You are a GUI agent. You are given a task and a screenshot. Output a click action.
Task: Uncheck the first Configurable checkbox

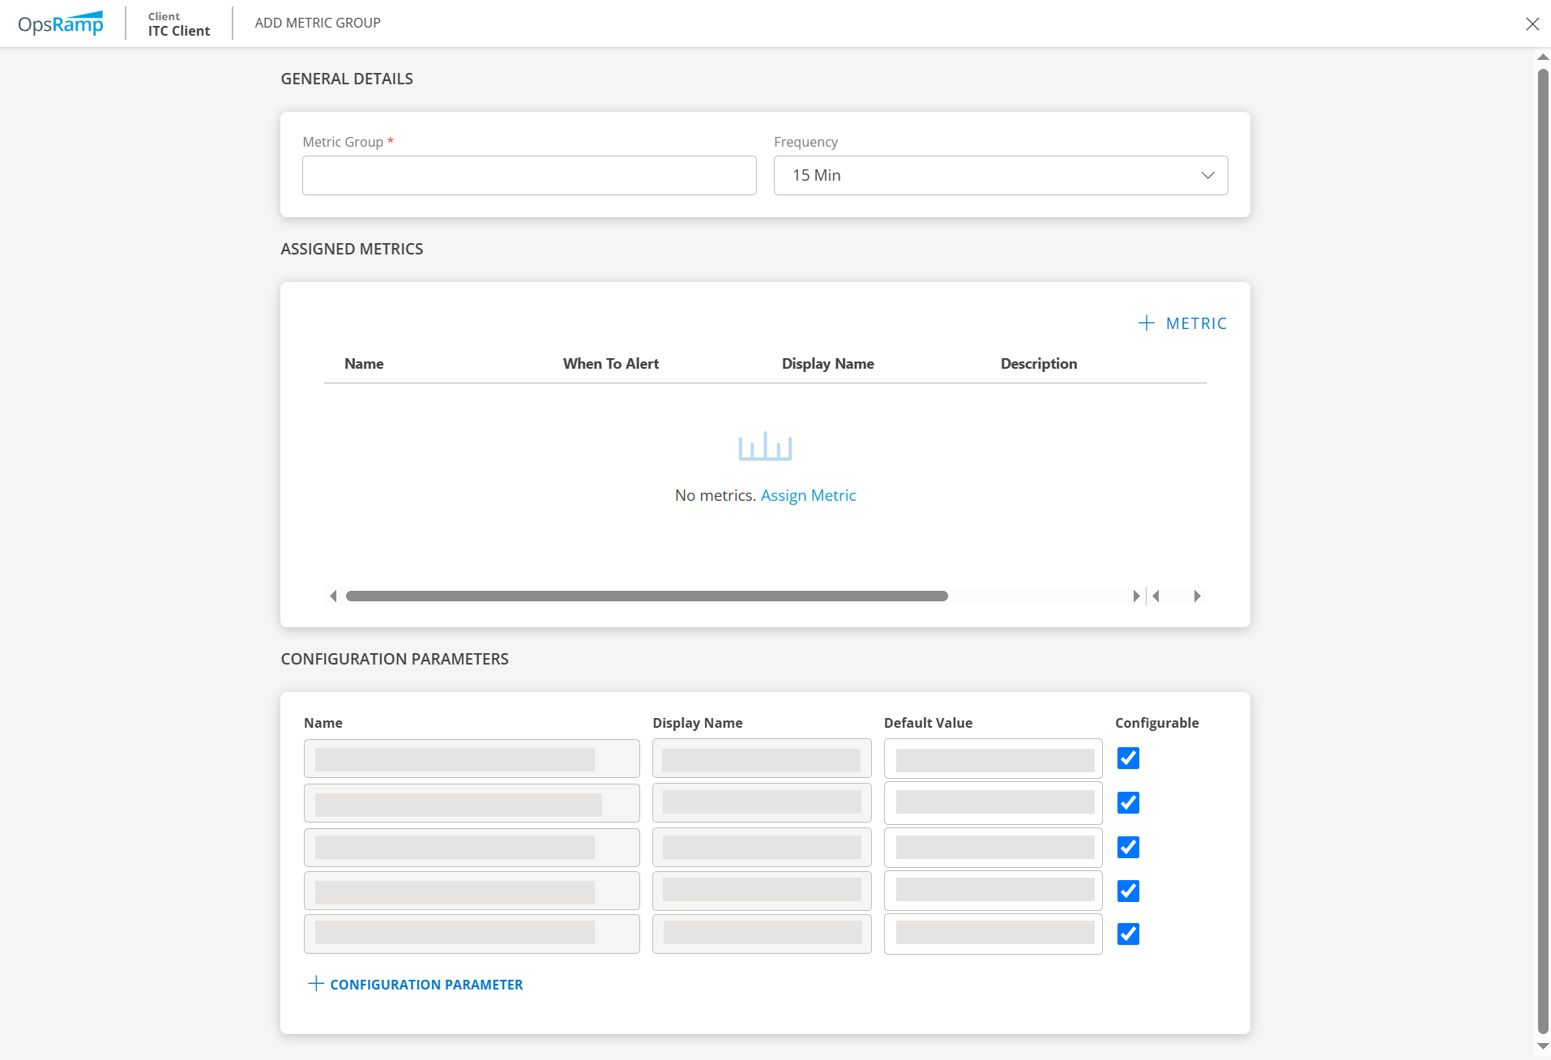[x=1128, y=759]
